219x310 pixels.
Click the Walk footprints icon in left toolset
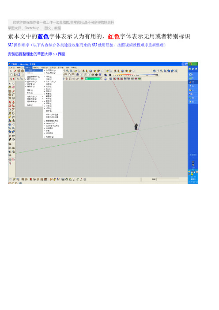point(10,139)
